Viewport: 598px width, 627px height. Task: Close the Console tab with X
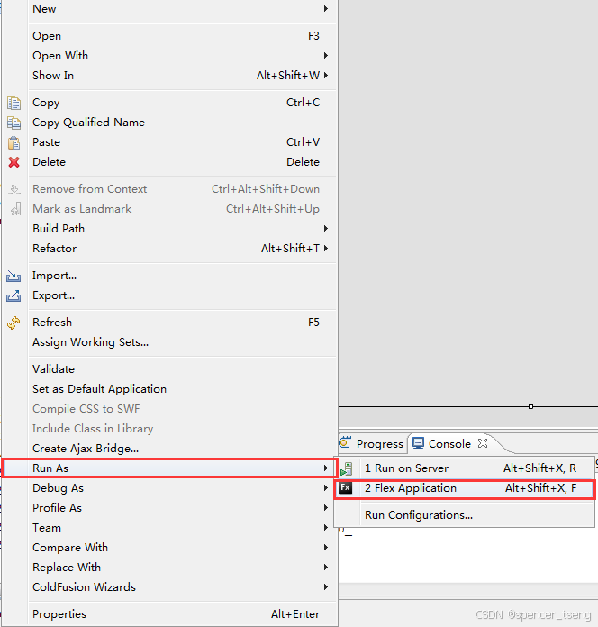[483, 443]
